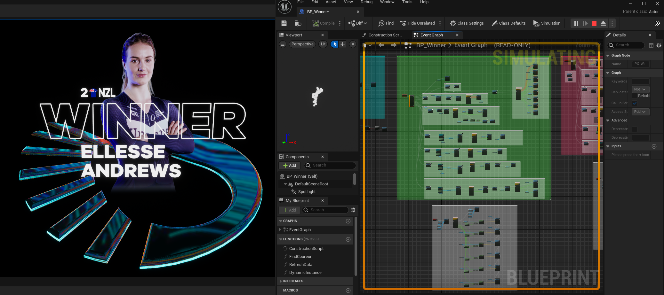Toggle Simulation mode
This screenshot has width=664, height=295.
547,23
